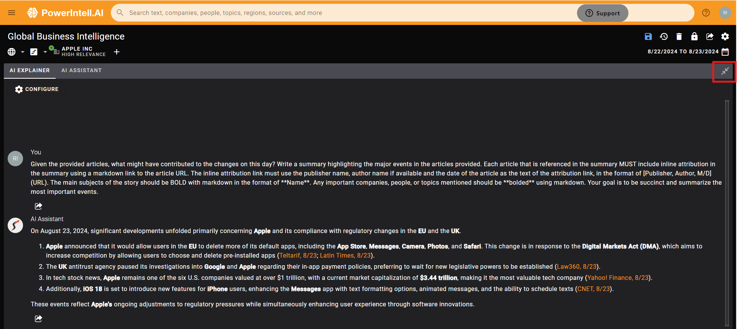
Task: Click the $3.44 trillion bold text
Action: point(439,278)
